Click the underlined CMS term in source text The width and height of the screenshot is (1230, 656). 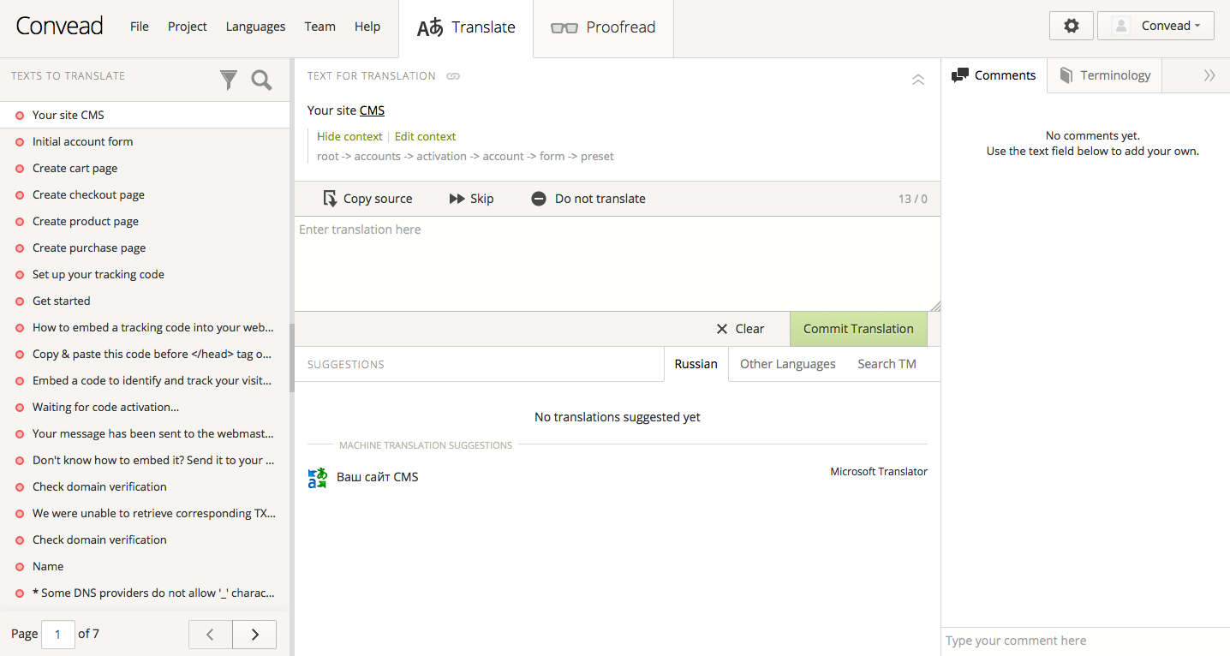pos(372,110)
